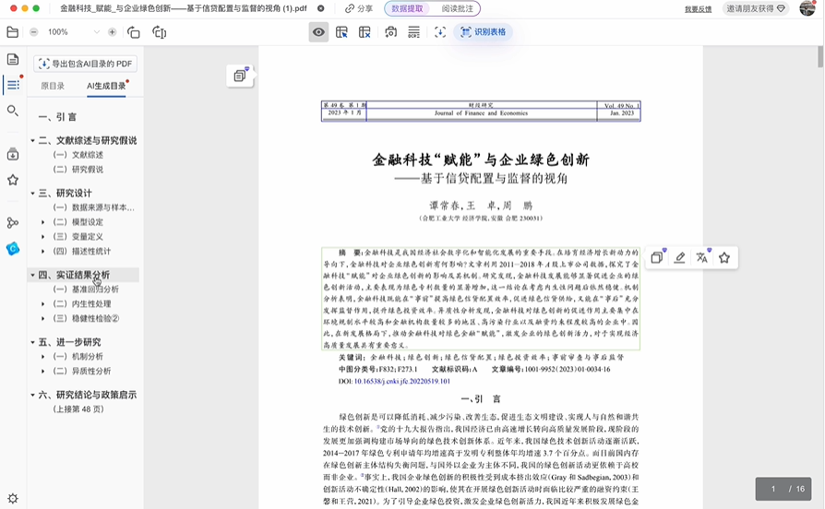Click the floating copy icon near page top-left
The height and width of the screenshot is (509, 825).
240,76
